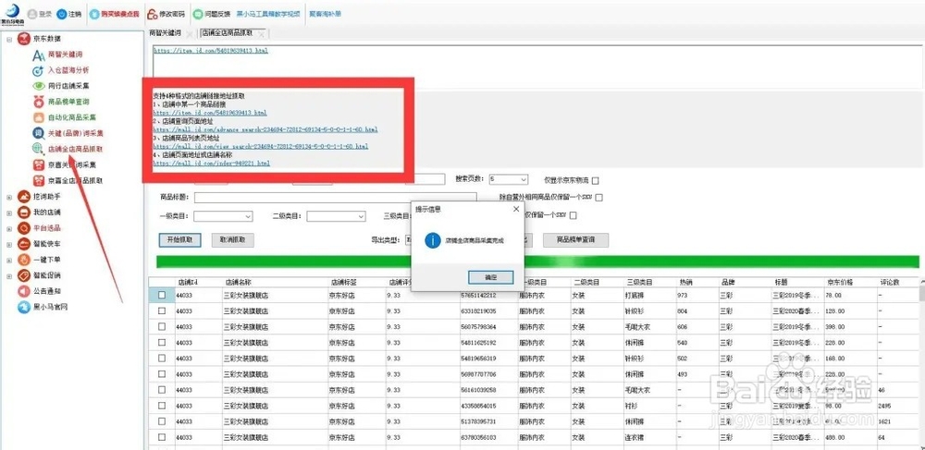Check the row with product 57651142212
The height and width of the screenshot is (450, 925).
pyautogui.click(x=162, y=295)
